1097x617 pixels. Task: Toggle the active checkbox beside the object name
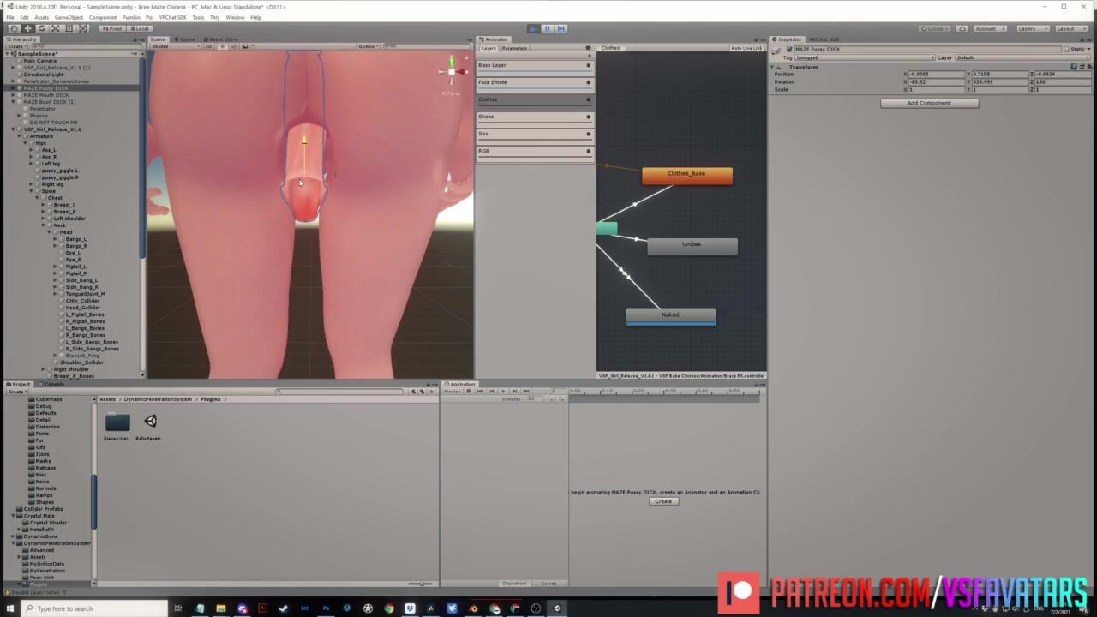(789, 50)
